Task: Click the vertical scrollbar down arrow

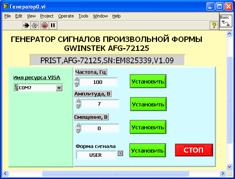Action: (229, 167)
